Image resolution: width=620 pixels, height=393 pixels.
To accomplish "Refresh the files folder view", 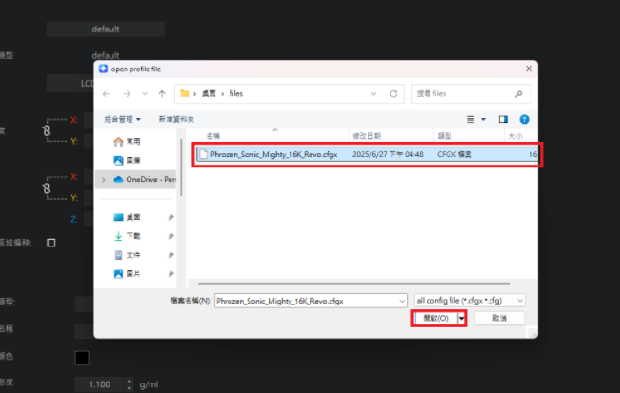I will 394,94.
